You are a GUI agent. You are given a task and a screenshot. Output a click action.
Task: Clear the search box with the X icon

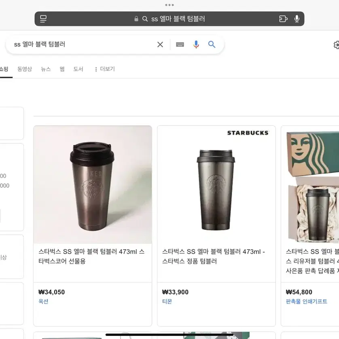[160, 44]
